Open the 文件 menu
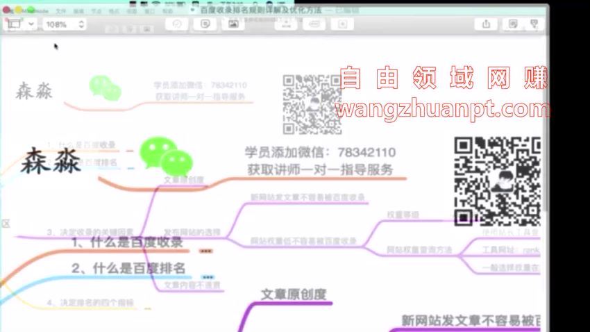The width and height of the screenshot is (590, 332). (x=60, y=11)
